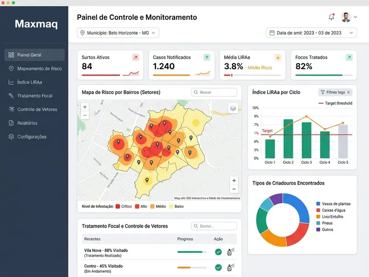Zoom in with bottom-right map plus button

pos(234,181)
